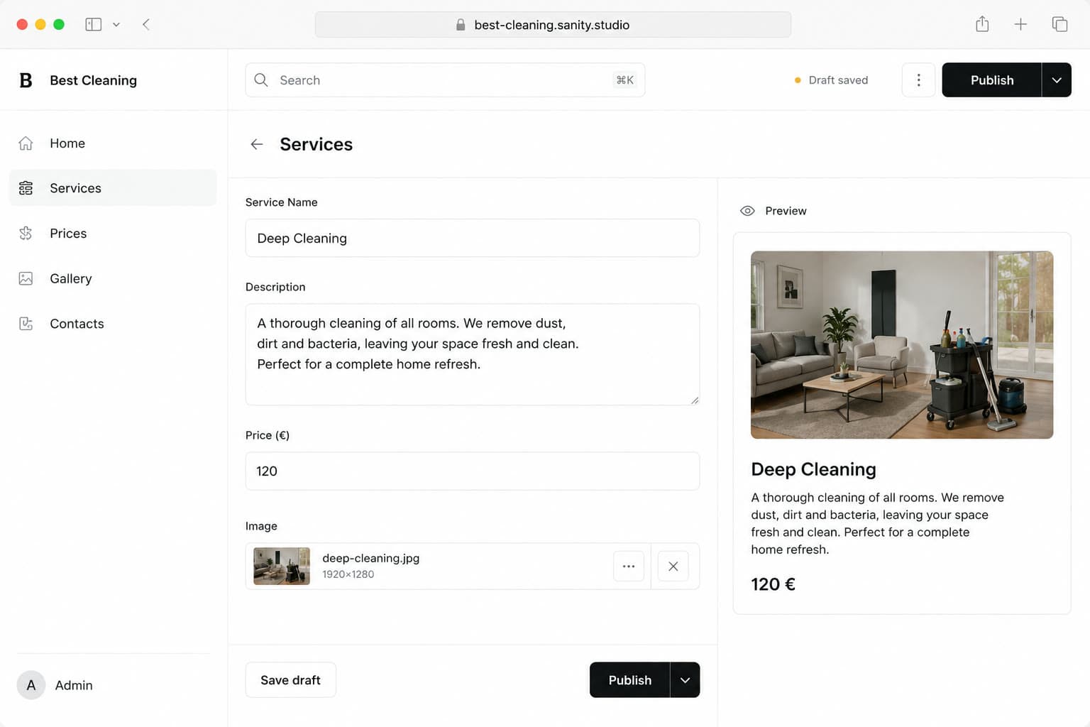
Task: Select the Services sidebar item
Action: [x=113, y=188]
